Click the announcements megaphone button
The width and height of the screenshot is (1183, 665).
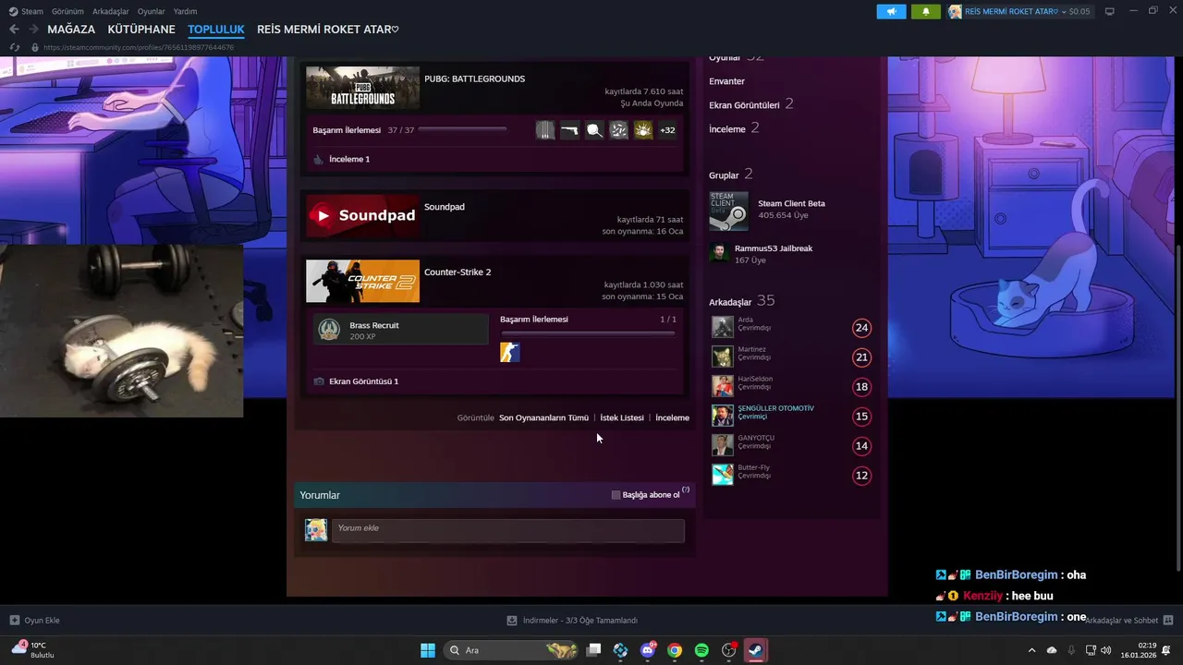pos(891,11)
